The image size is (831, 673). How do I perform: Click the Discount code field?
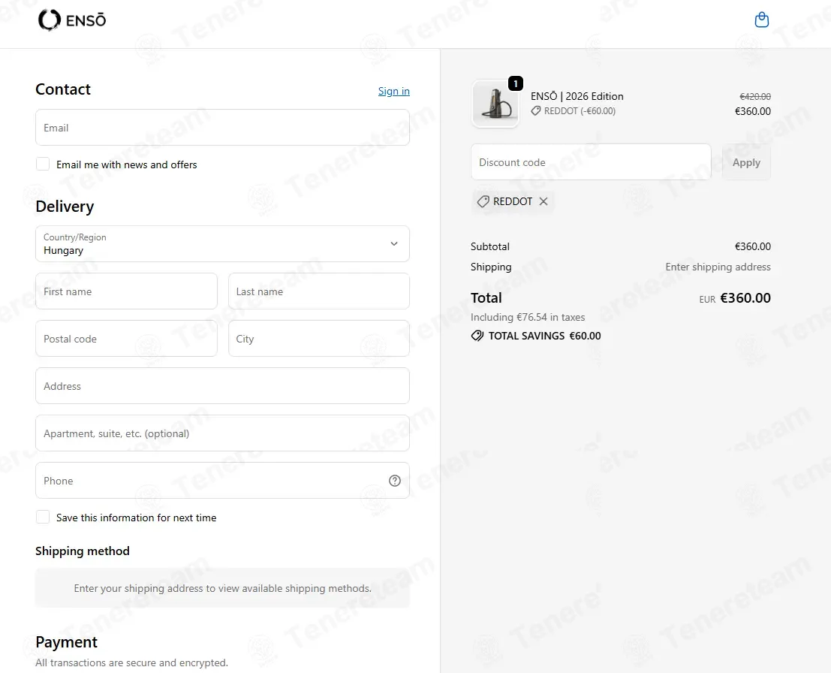point(591,161)
